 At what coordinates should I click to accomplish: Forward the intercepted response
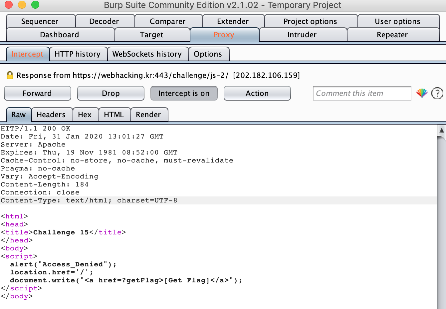(38, 93)
